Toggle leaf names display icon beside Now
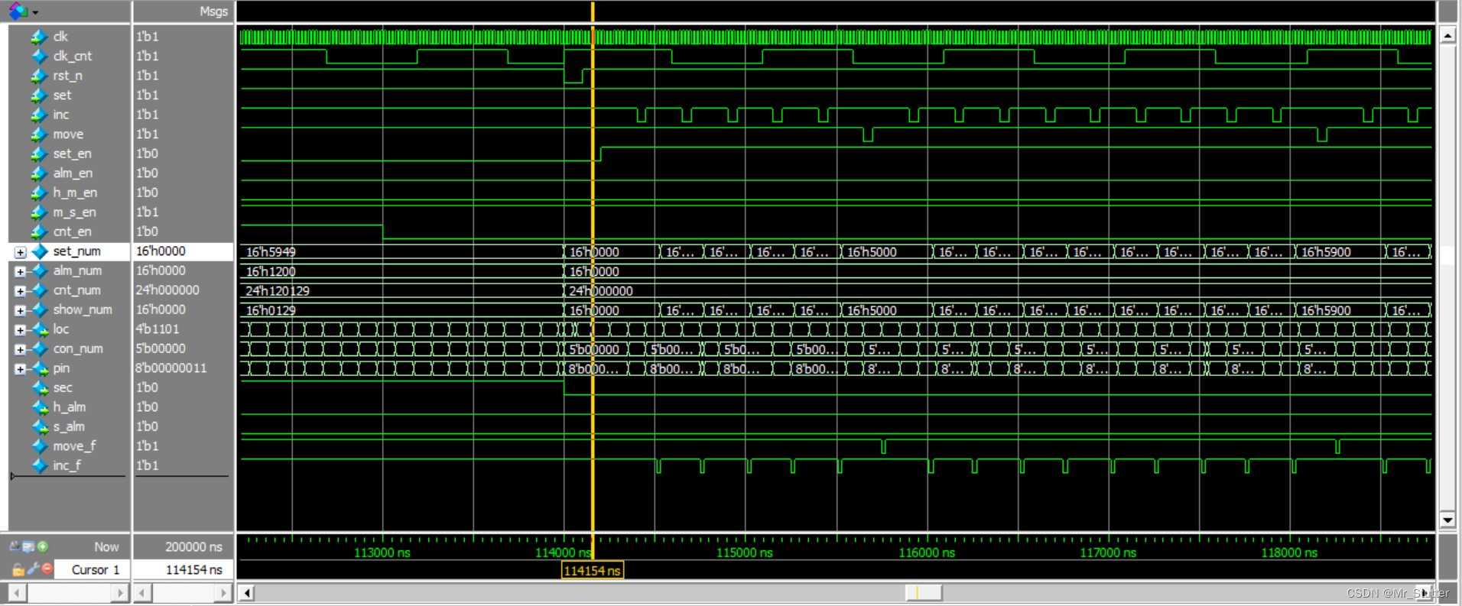This screenshot has height=606, width=1462. pyautogui.click(x=15, y=546)
